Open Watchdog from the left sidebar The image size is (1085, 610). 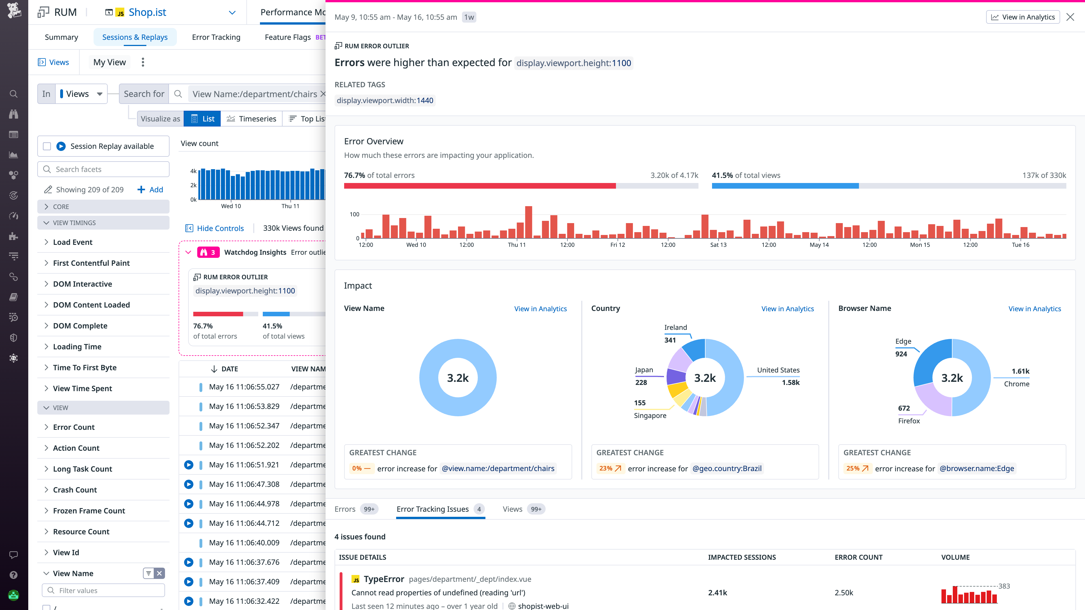[14, 114]
